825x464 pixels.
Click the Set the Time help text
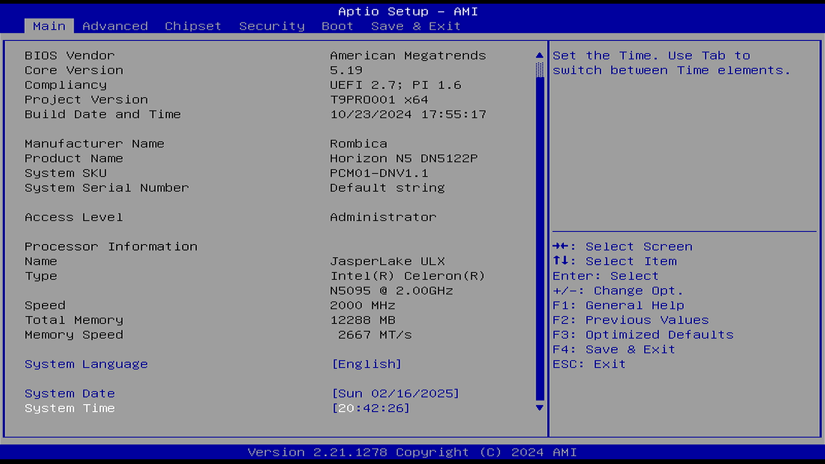click(x=671, y=63)
